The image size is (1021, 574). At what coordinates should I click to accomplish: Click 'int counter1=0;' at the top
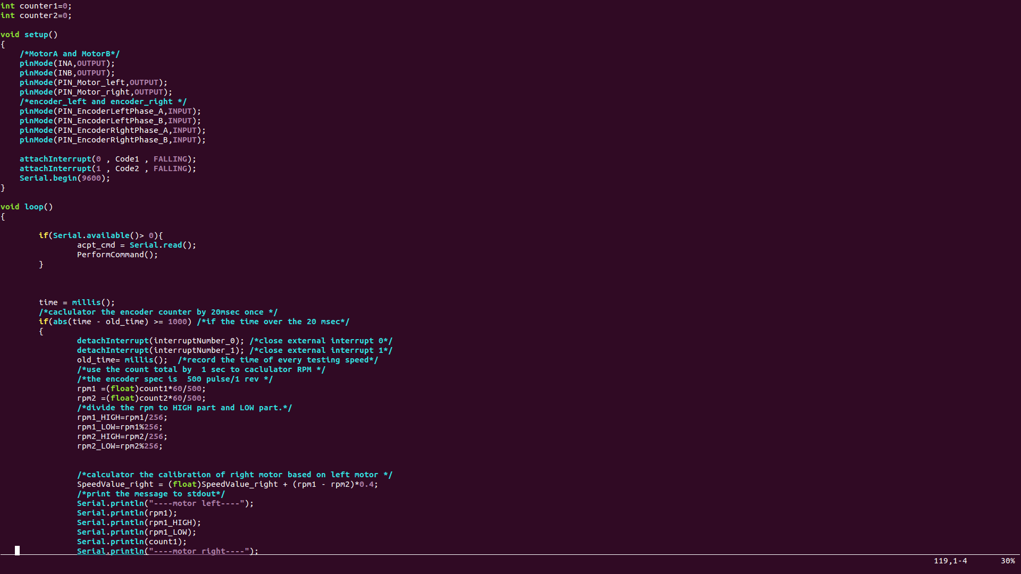pyautogui.click(x=36, y=6)
